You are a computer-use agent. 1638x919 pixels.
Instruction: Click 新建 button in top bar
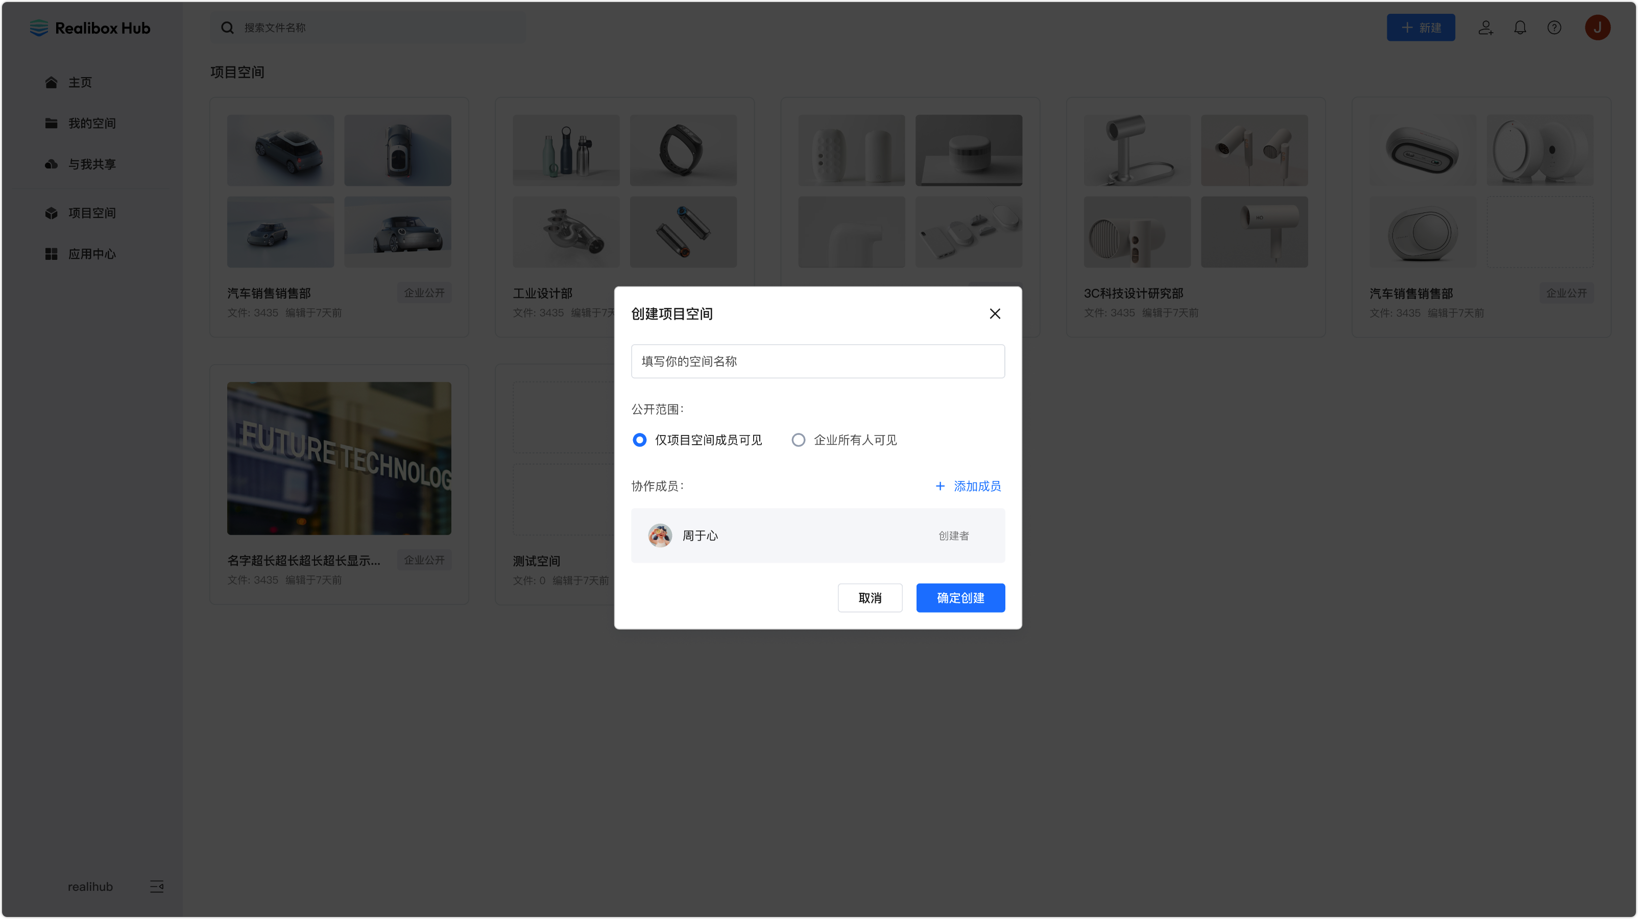pyautogui.click(x=1420, y=28)
